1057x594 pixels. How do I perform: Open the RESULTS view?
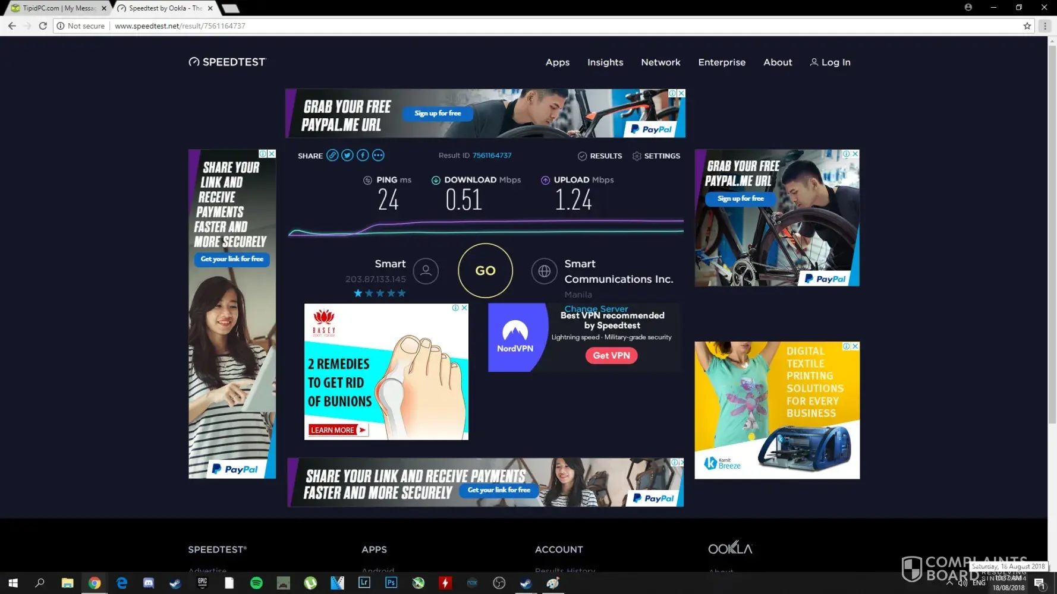[600, 156]
